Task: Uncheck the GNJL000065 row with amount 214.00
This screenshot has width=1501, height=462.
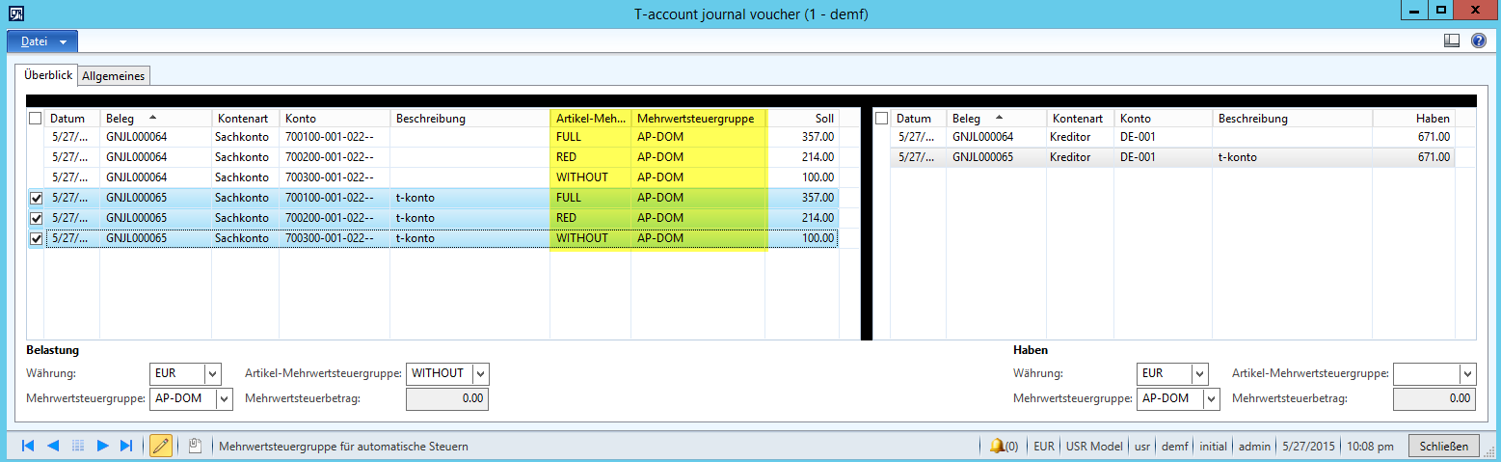Action: tap(36, 218)
